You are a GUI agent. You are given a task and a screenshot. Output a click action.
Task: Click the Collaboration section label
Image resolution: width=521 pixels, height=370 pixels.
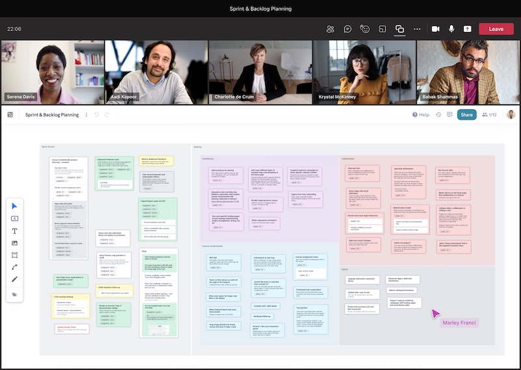click(348, 159)
